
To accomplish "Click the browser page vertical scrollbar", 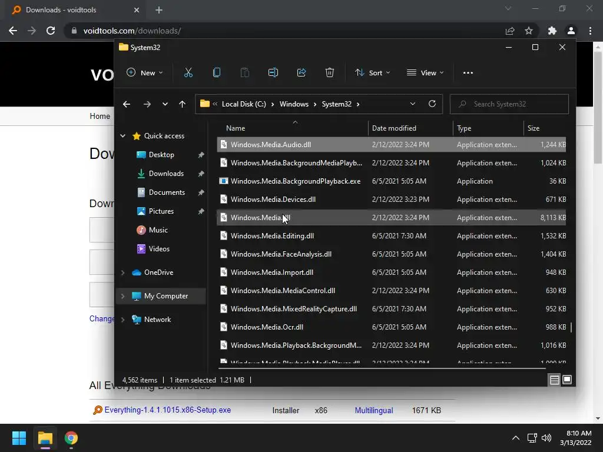I will click(598, 107).
